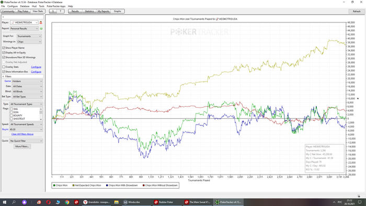Open the Bet Type dropdown
The height and width of the screenshot is (206, 366).
pyautogui.click(x=27, y=97)
